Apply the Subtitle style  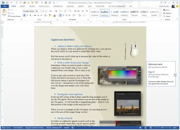point(154,13)
